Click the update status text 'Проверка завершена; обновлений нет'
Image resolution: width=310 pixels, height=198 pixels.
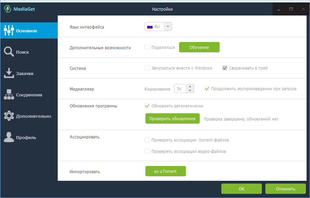pyautogui.click(x=241, y=119)
